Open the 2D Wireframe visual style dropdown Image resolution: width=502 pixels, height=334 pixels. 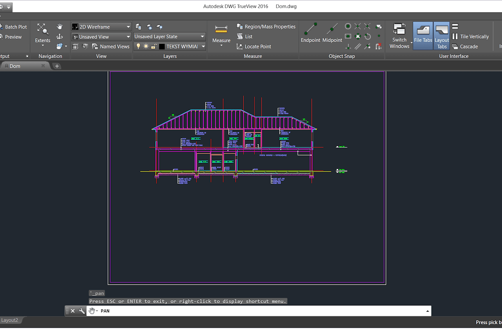pos(101,27)
